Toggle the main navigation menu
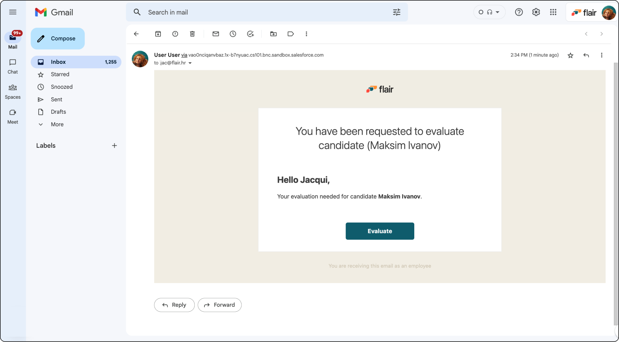Image resolution: width=619 pixels, height=342 pixels. coord(13,12)
